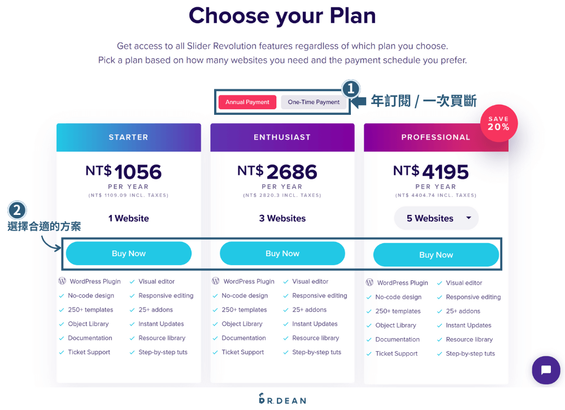Click the checkmark beside Resource library in Professional
The image size is (565, 410).
point(438,339)
